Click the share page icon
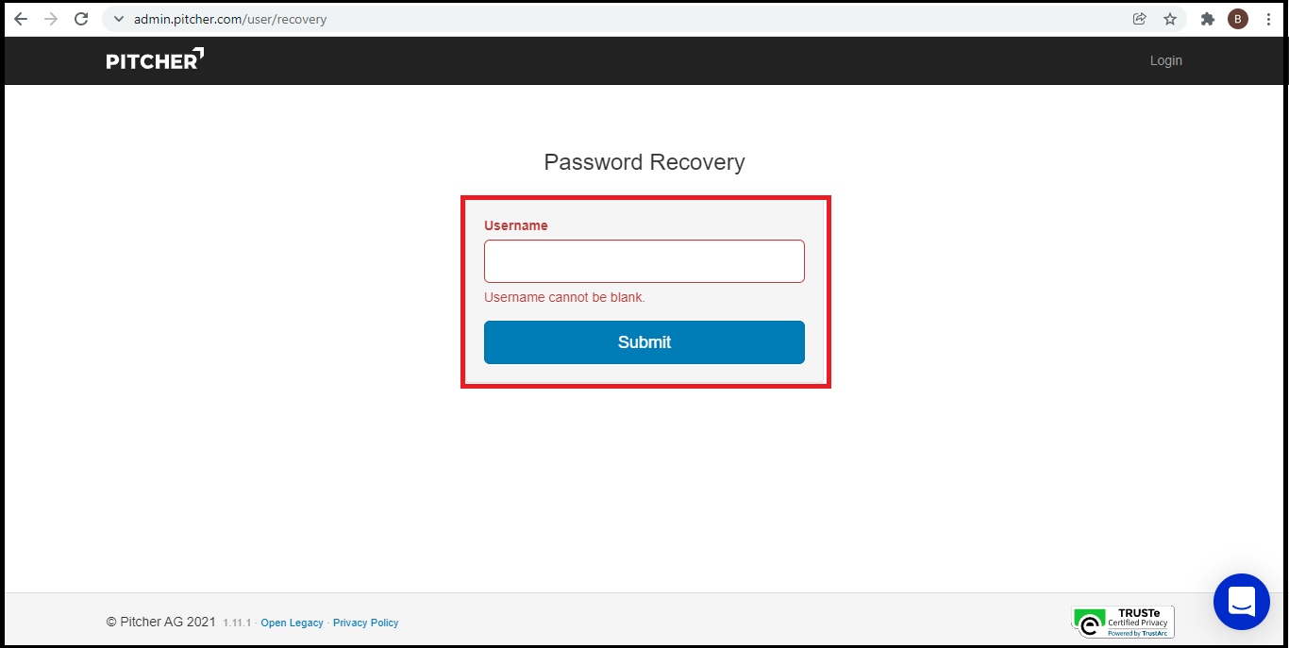1289x648 pixels. (1139, 19)
